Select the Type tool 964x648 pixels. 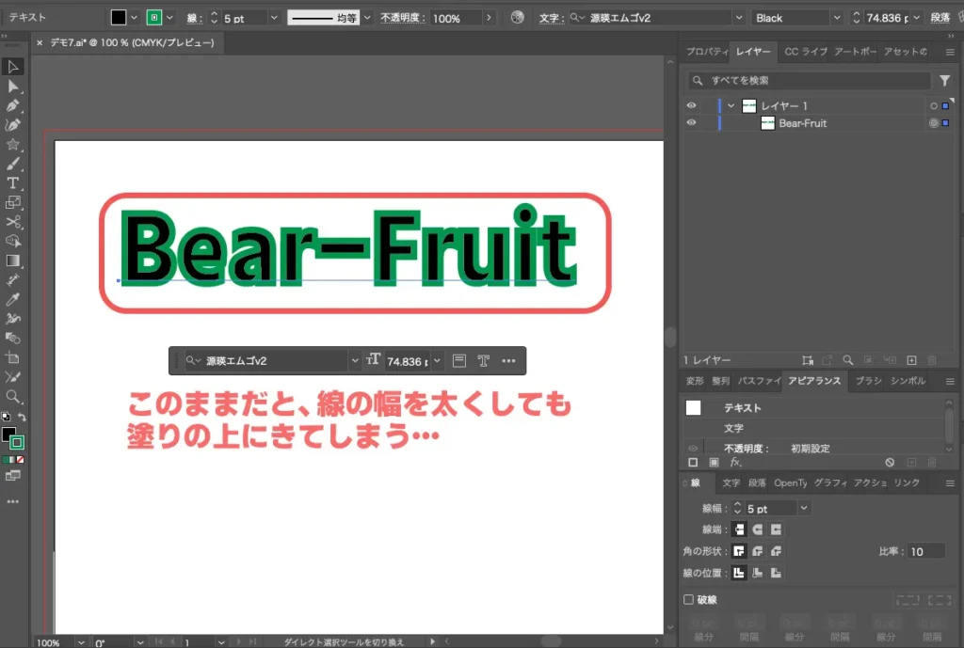coord(13,182)
